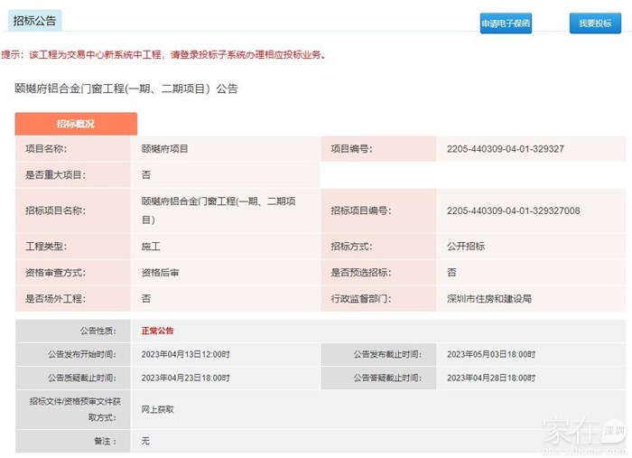Viewport: 632px width, 458px height.
Task: Select the 招标概况 section header
Action: click(x=76, y=124)
